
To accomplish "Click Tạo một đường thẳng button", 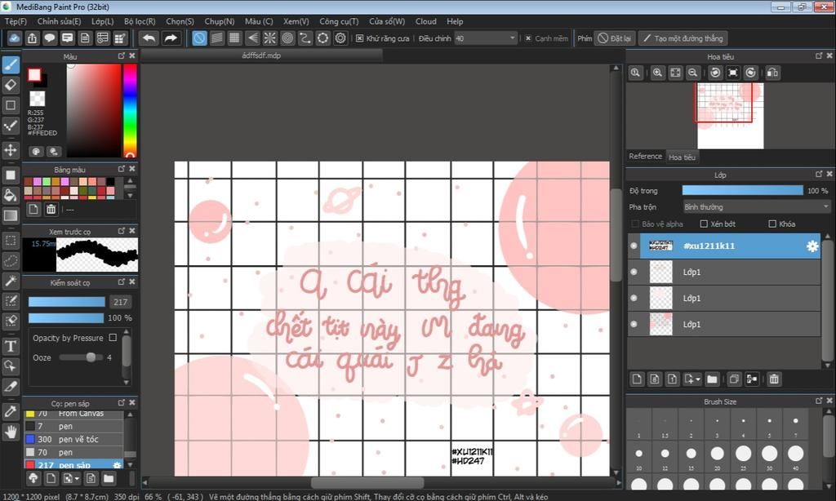I will [683, 38].
